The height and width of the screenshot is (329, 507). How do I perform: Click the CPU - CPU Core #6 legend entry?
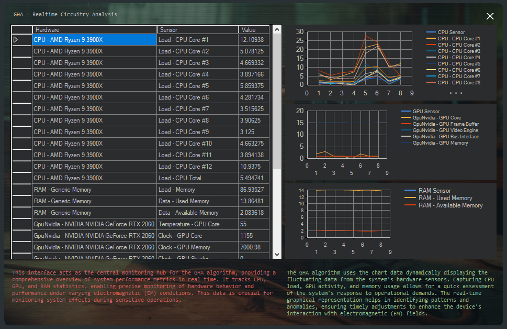pyautogui.click(x=453, y=70)
